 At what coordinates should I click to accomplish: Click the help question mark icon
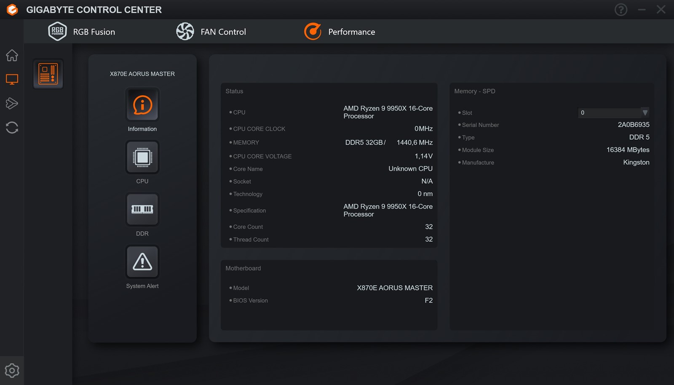621,9
